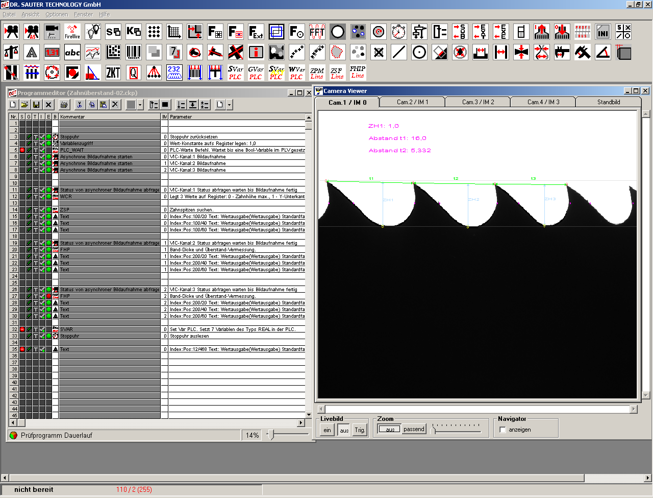Click the FireWire camera icon
653x498 pixels.
tap(72, 32)
